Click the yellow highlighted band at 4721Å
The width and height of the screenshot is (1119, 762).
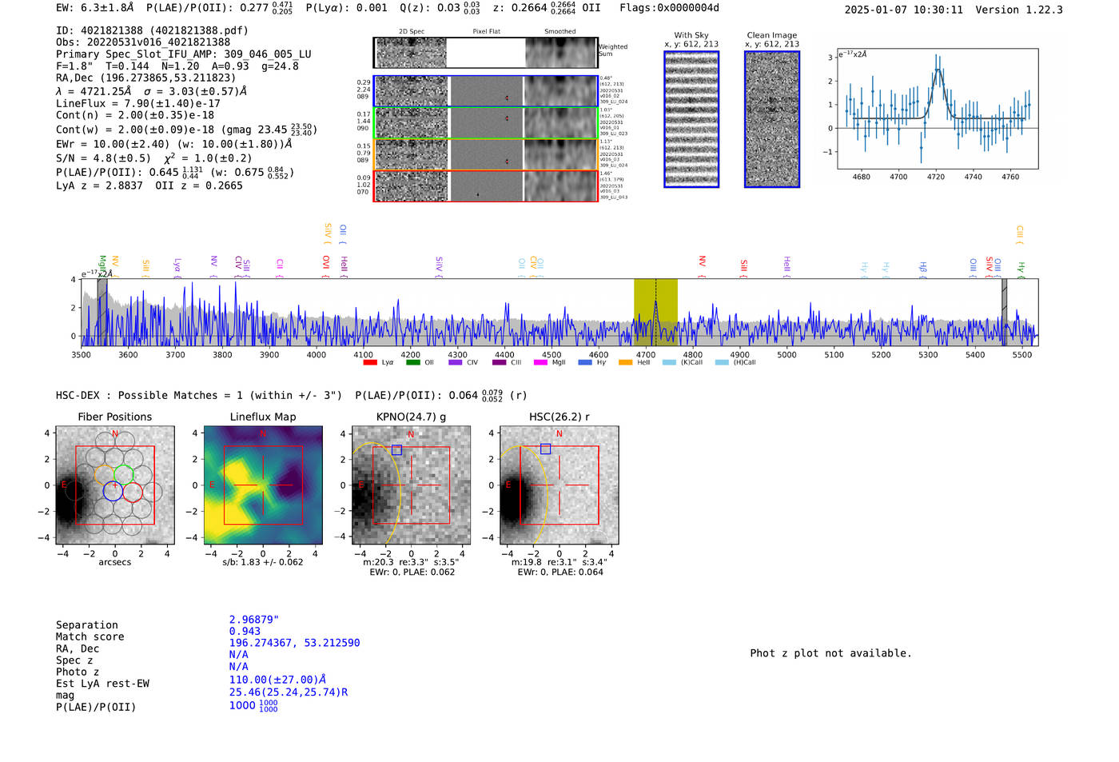[655, 312]
